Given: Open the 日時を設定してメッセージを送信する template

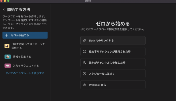Looking at the screenshot, I should tap(25, 46).
